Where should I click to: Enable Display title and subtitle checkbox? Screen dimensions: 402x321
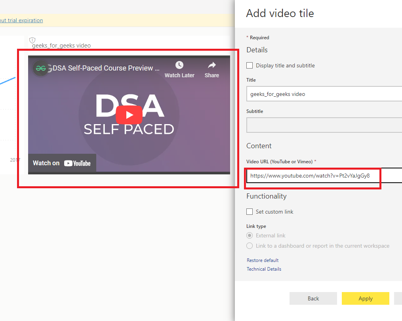point(250,65)
